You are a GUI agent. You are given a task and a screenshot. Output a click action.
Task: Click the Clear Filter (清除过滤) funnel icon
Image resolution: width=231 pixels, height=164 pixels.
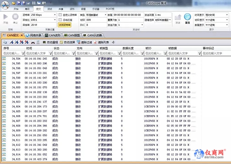[x=79, y=43]
